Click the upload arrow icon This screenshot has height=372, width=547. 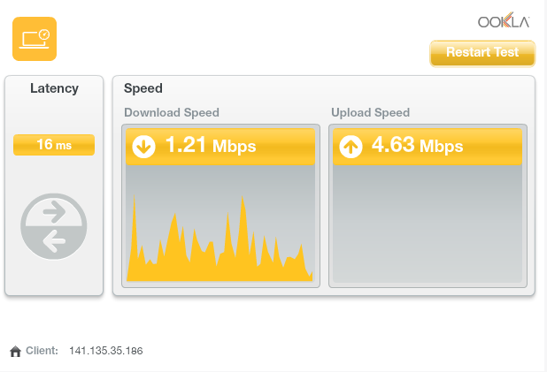[351, 147]
